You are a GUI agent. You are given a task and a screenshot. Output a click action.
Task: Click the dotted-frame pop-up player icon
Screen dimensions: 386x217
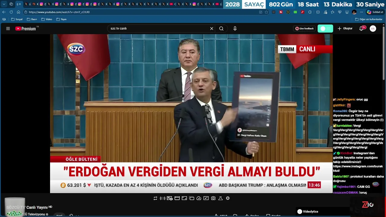[x=191, y=198]
